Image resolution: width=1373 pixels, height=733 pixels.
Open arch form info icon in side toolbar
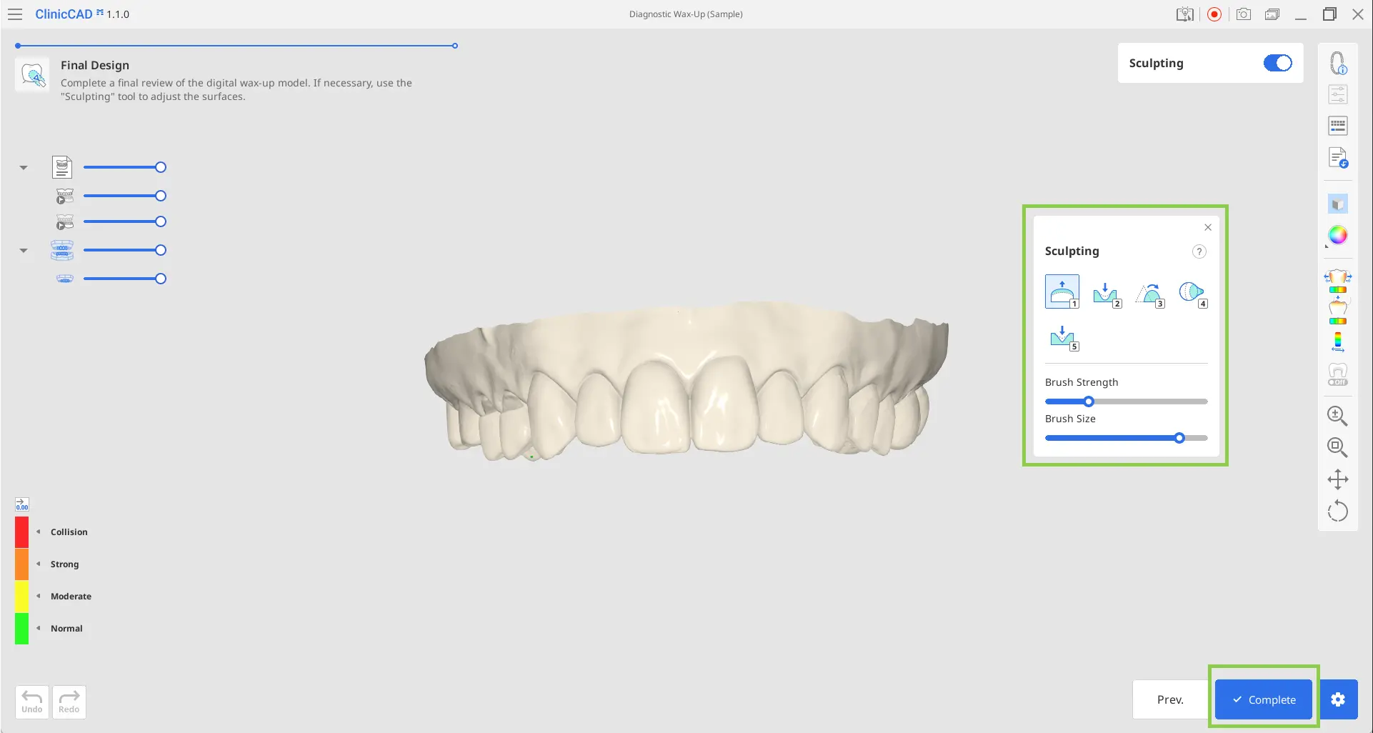pos(1338,63)
